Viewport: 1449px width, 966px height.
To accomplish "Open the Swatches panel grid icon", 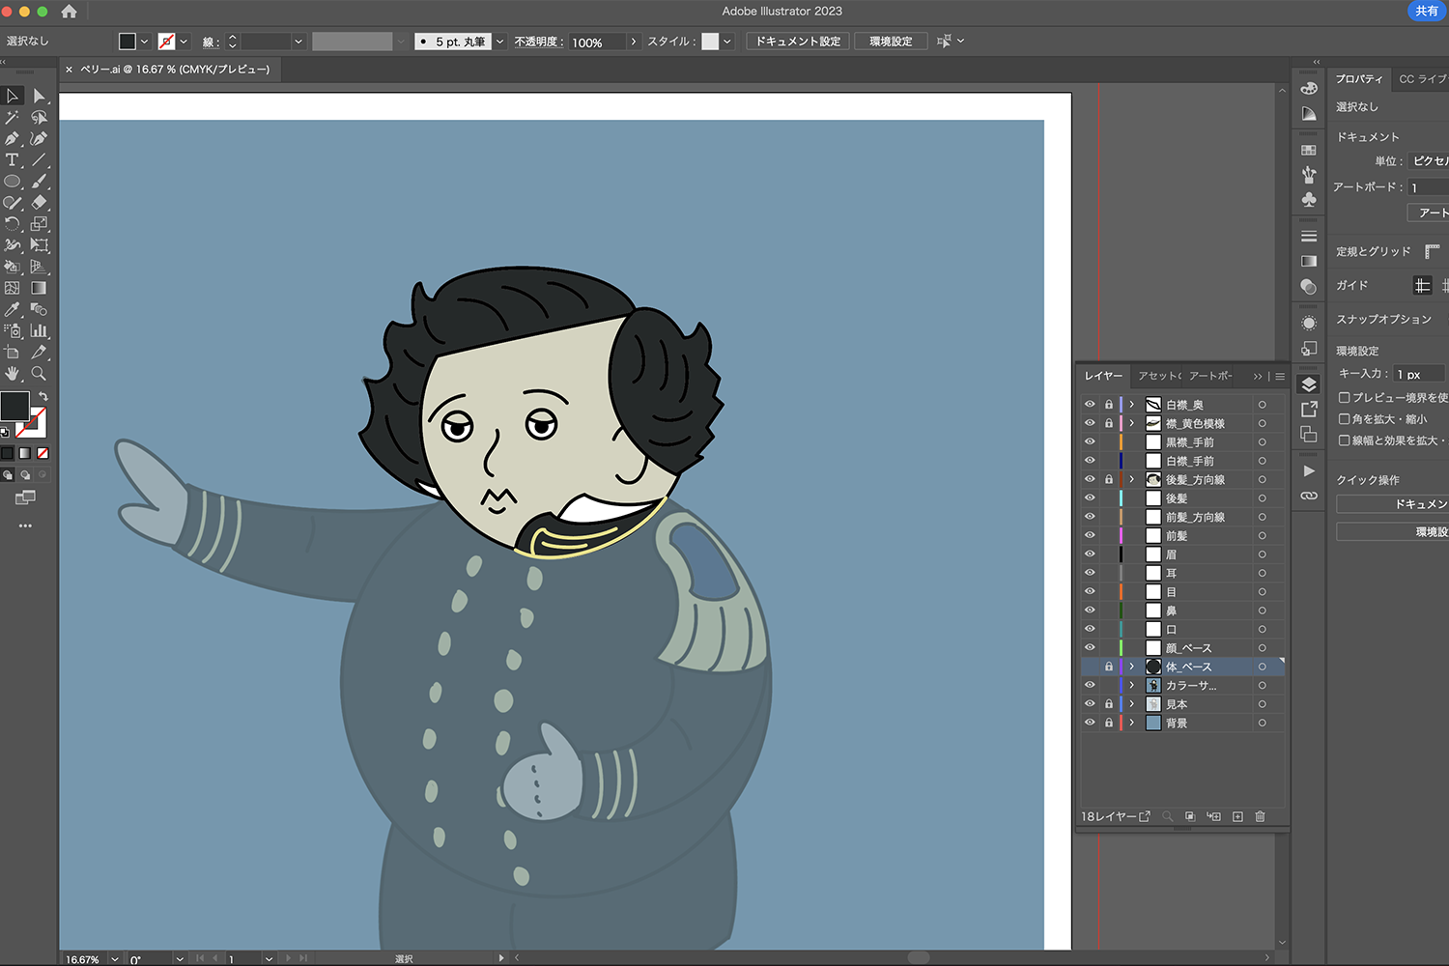I will (1309, 150).
